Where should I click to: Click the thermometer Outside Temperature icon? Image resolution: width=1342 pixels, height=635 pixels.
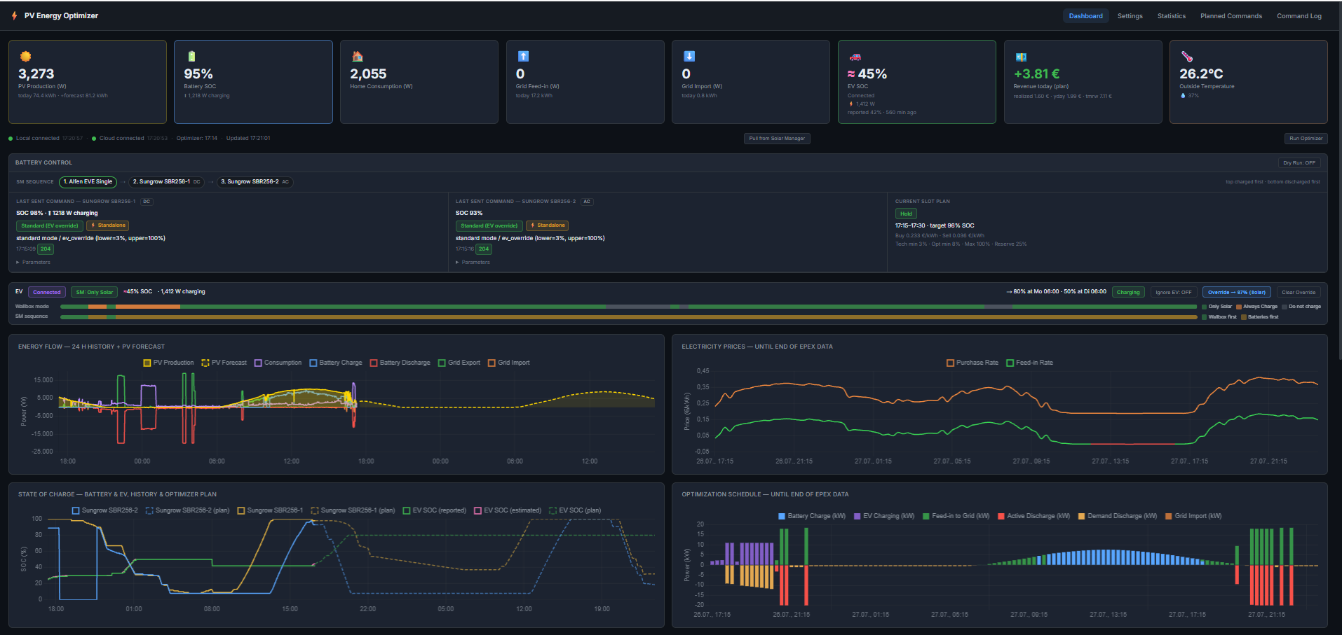point(1186,56)
